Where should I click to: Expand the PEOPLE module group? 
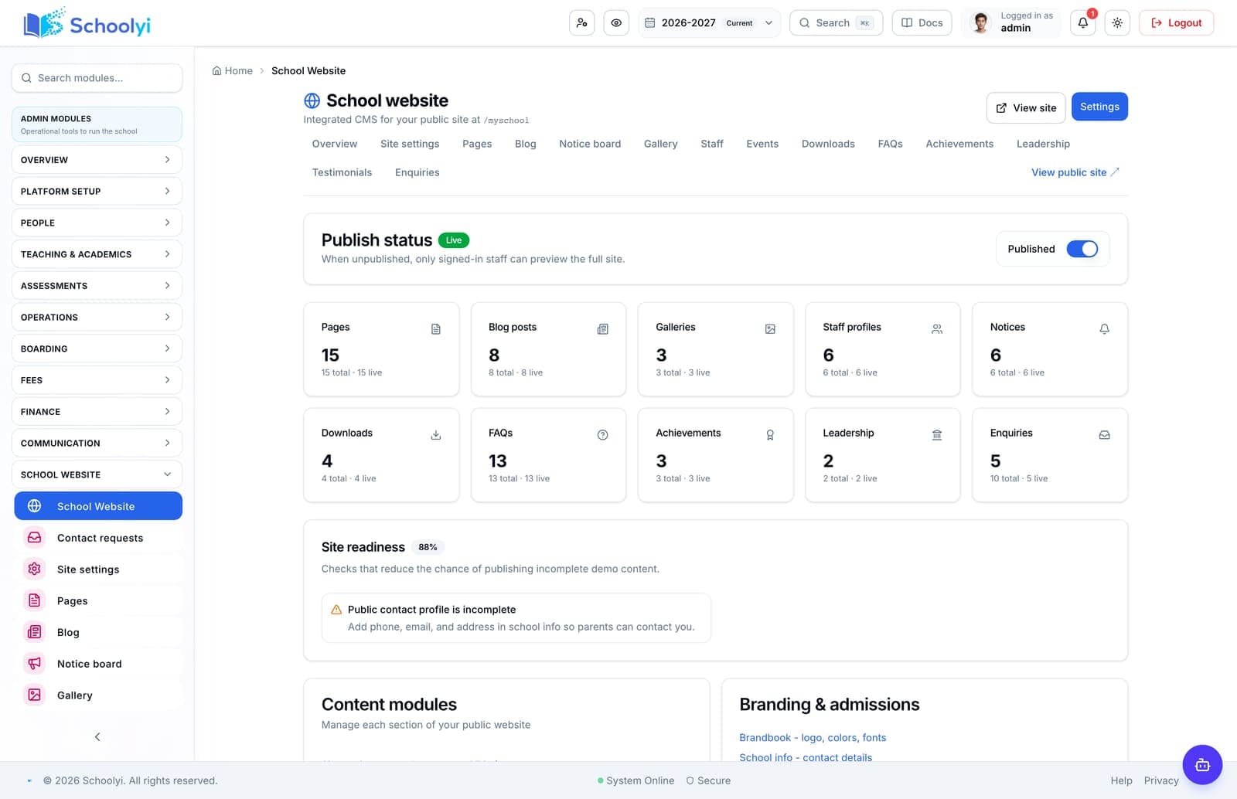[97, 223]
